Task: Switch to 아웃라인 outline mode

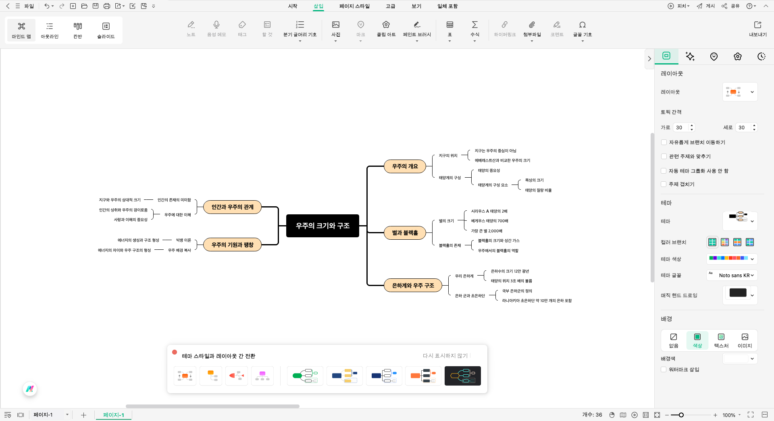Action: pyautogui.click(x=49, y=30)
